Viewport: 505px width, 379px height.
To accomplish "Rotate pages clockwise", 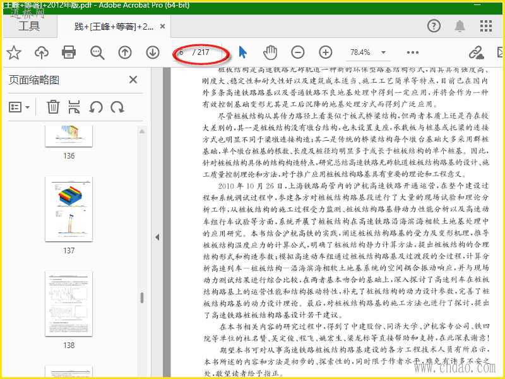I will (x=117, y=107).
